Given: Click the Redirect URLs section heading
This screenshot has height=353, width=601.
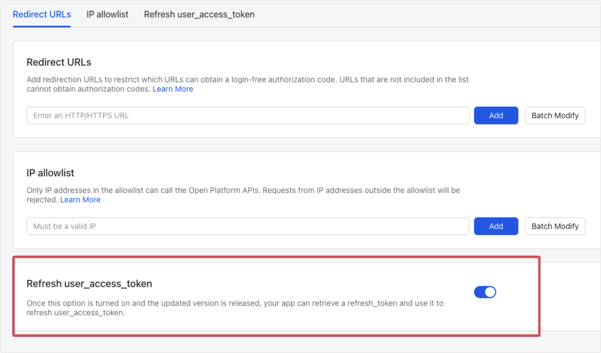Looking at the screenshot, I should point(59,62).
